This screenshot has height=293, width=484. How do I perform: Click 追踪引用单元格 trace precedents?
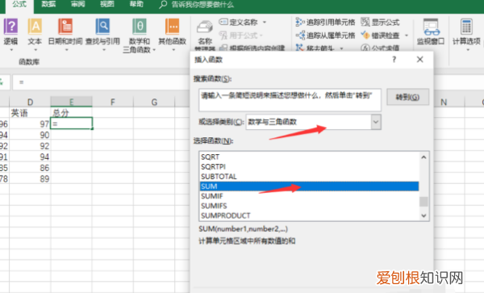point(325,23)
